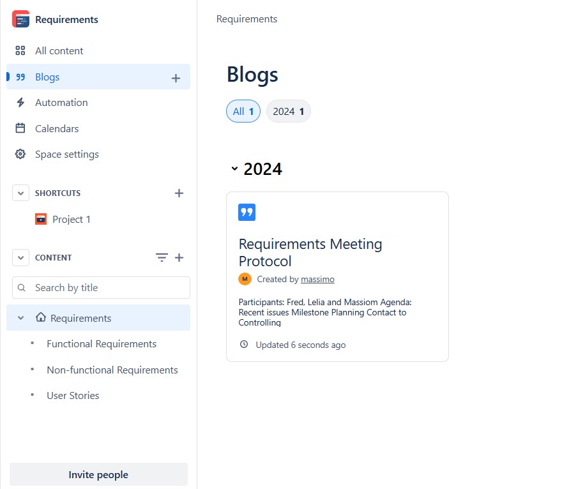Click the Requirements space logo icon

pyautogui.click(x=20, y=19)
